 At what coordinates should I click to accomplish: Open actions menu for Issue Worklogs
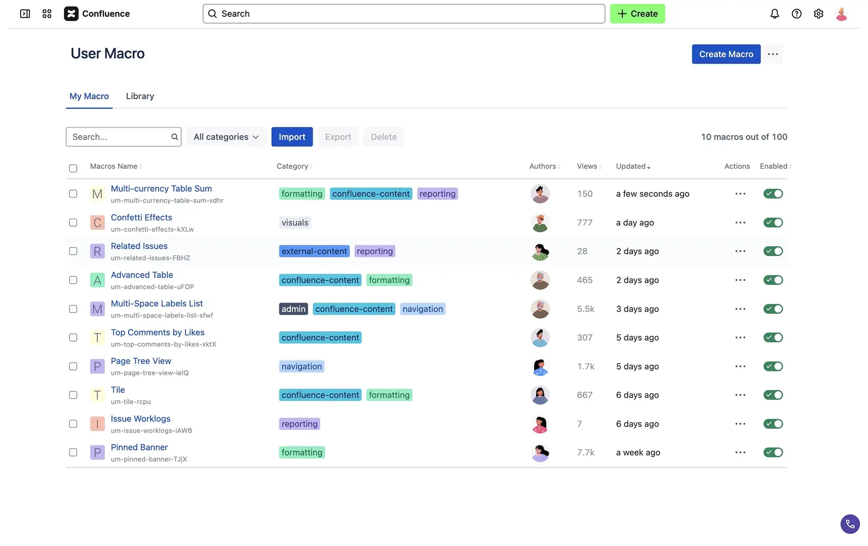(x=740, y=424)
